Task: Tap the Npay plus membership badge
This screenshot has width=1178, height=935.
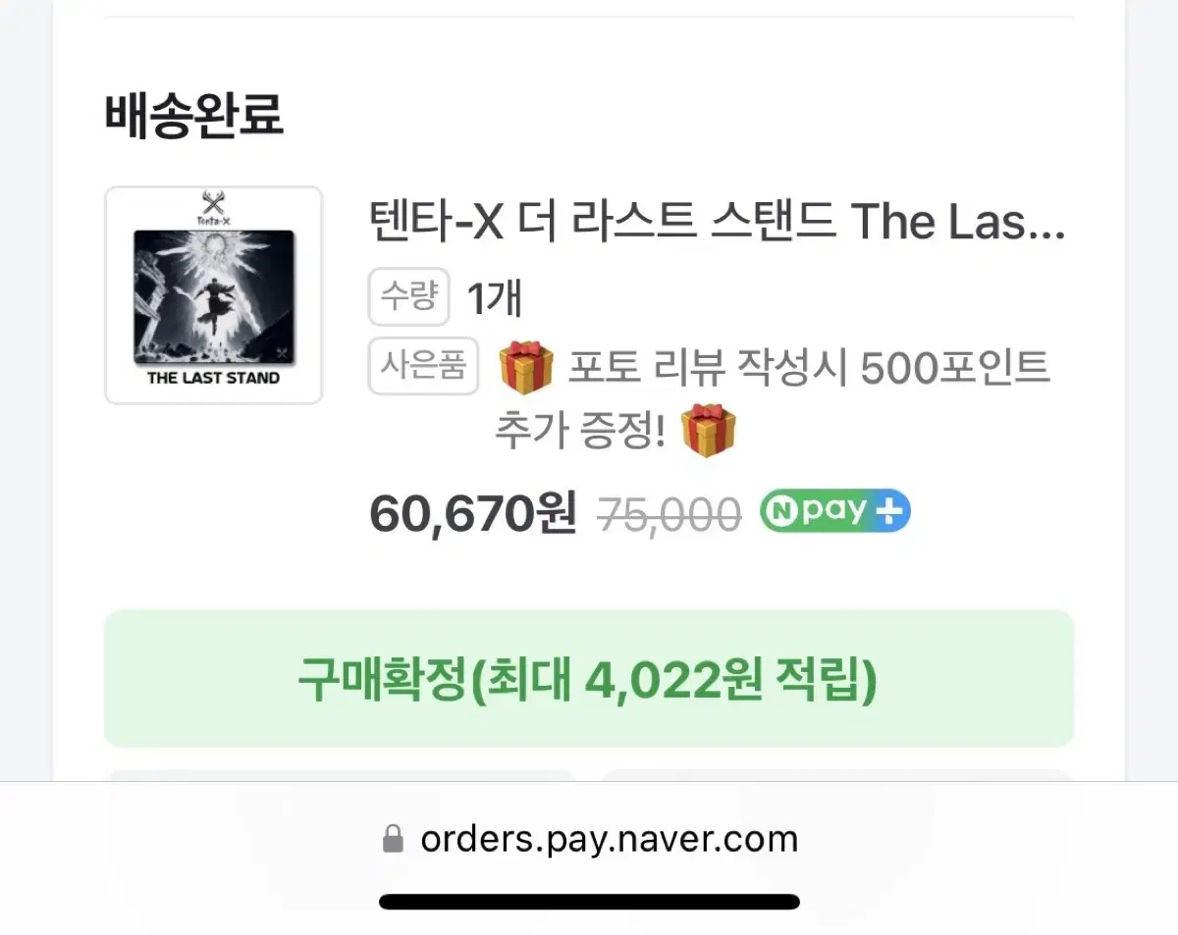Action: click(835, 511)
